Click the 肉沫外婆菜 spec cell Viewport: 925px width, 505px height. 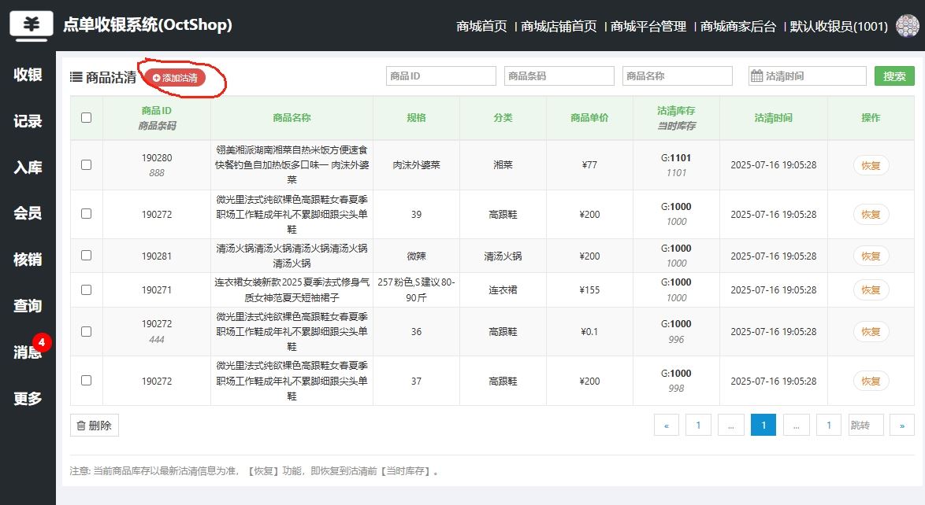[417, 165]
